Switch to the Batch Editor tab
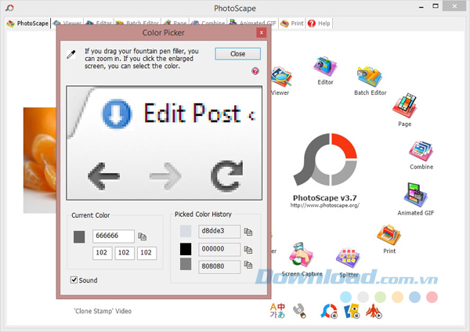The image size is (470, 332). 137,23
